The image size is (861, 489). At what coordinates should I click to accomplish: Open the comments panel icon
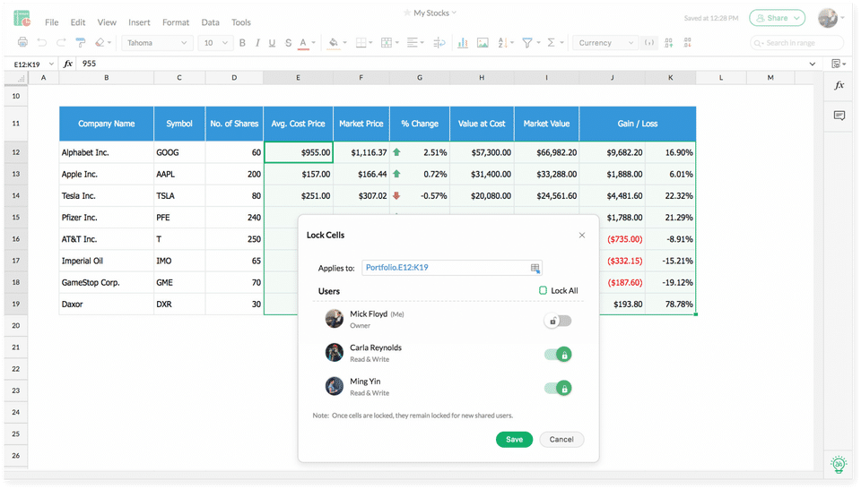[839, 116]
